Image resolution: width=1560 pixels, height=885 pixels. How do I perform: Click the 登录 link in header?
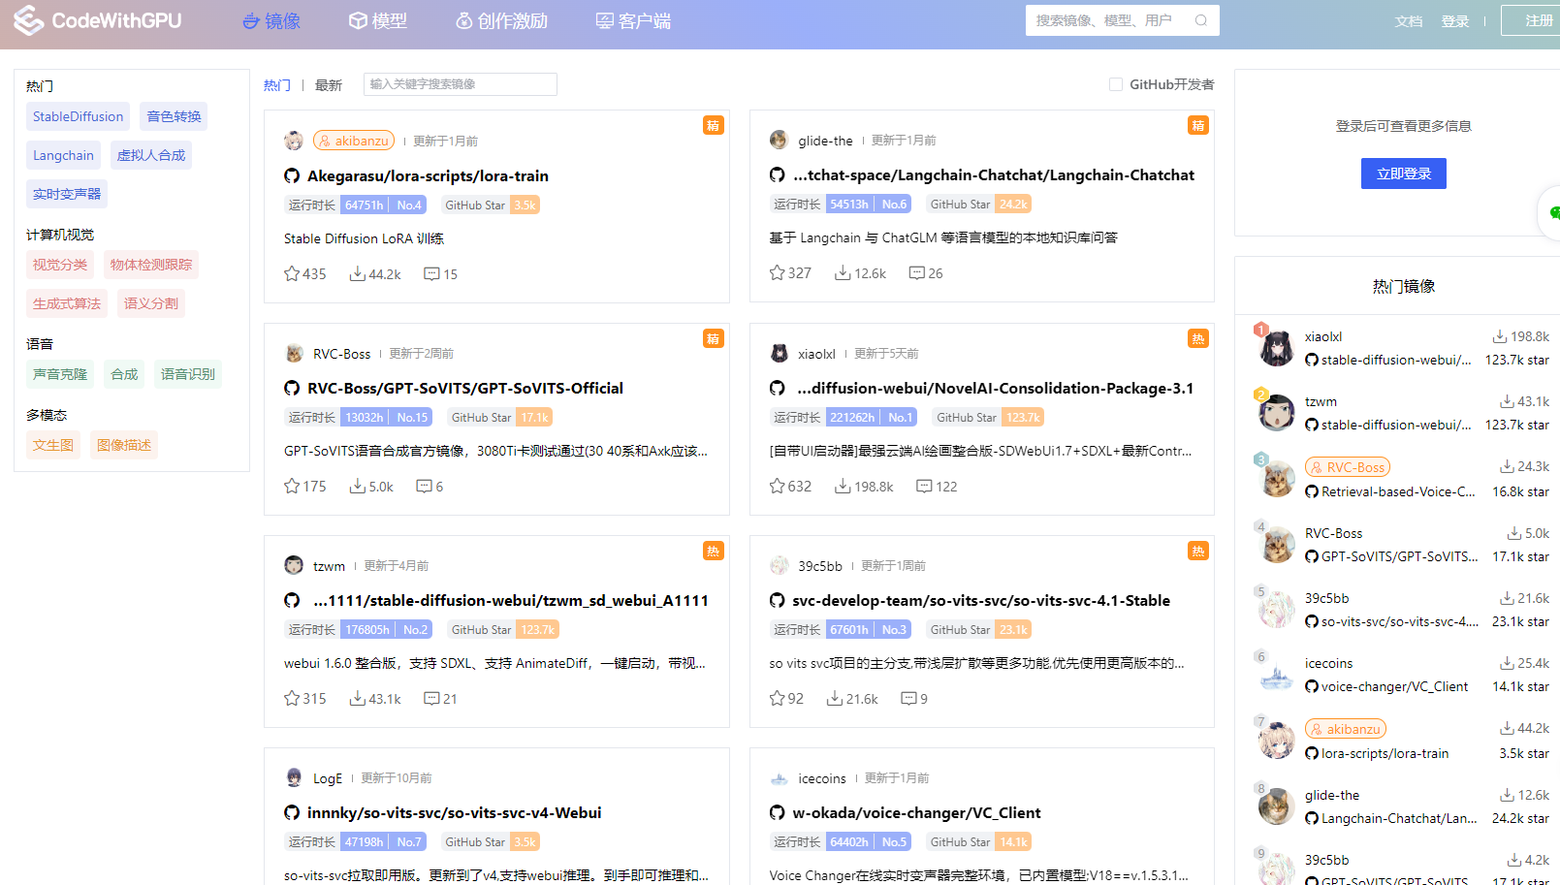coord(1455,21)
